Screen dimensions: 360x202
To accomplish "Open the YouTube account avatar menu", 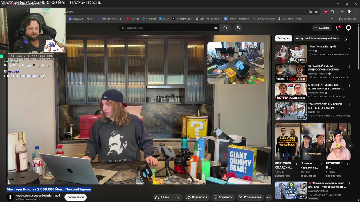I will point(348,28).
